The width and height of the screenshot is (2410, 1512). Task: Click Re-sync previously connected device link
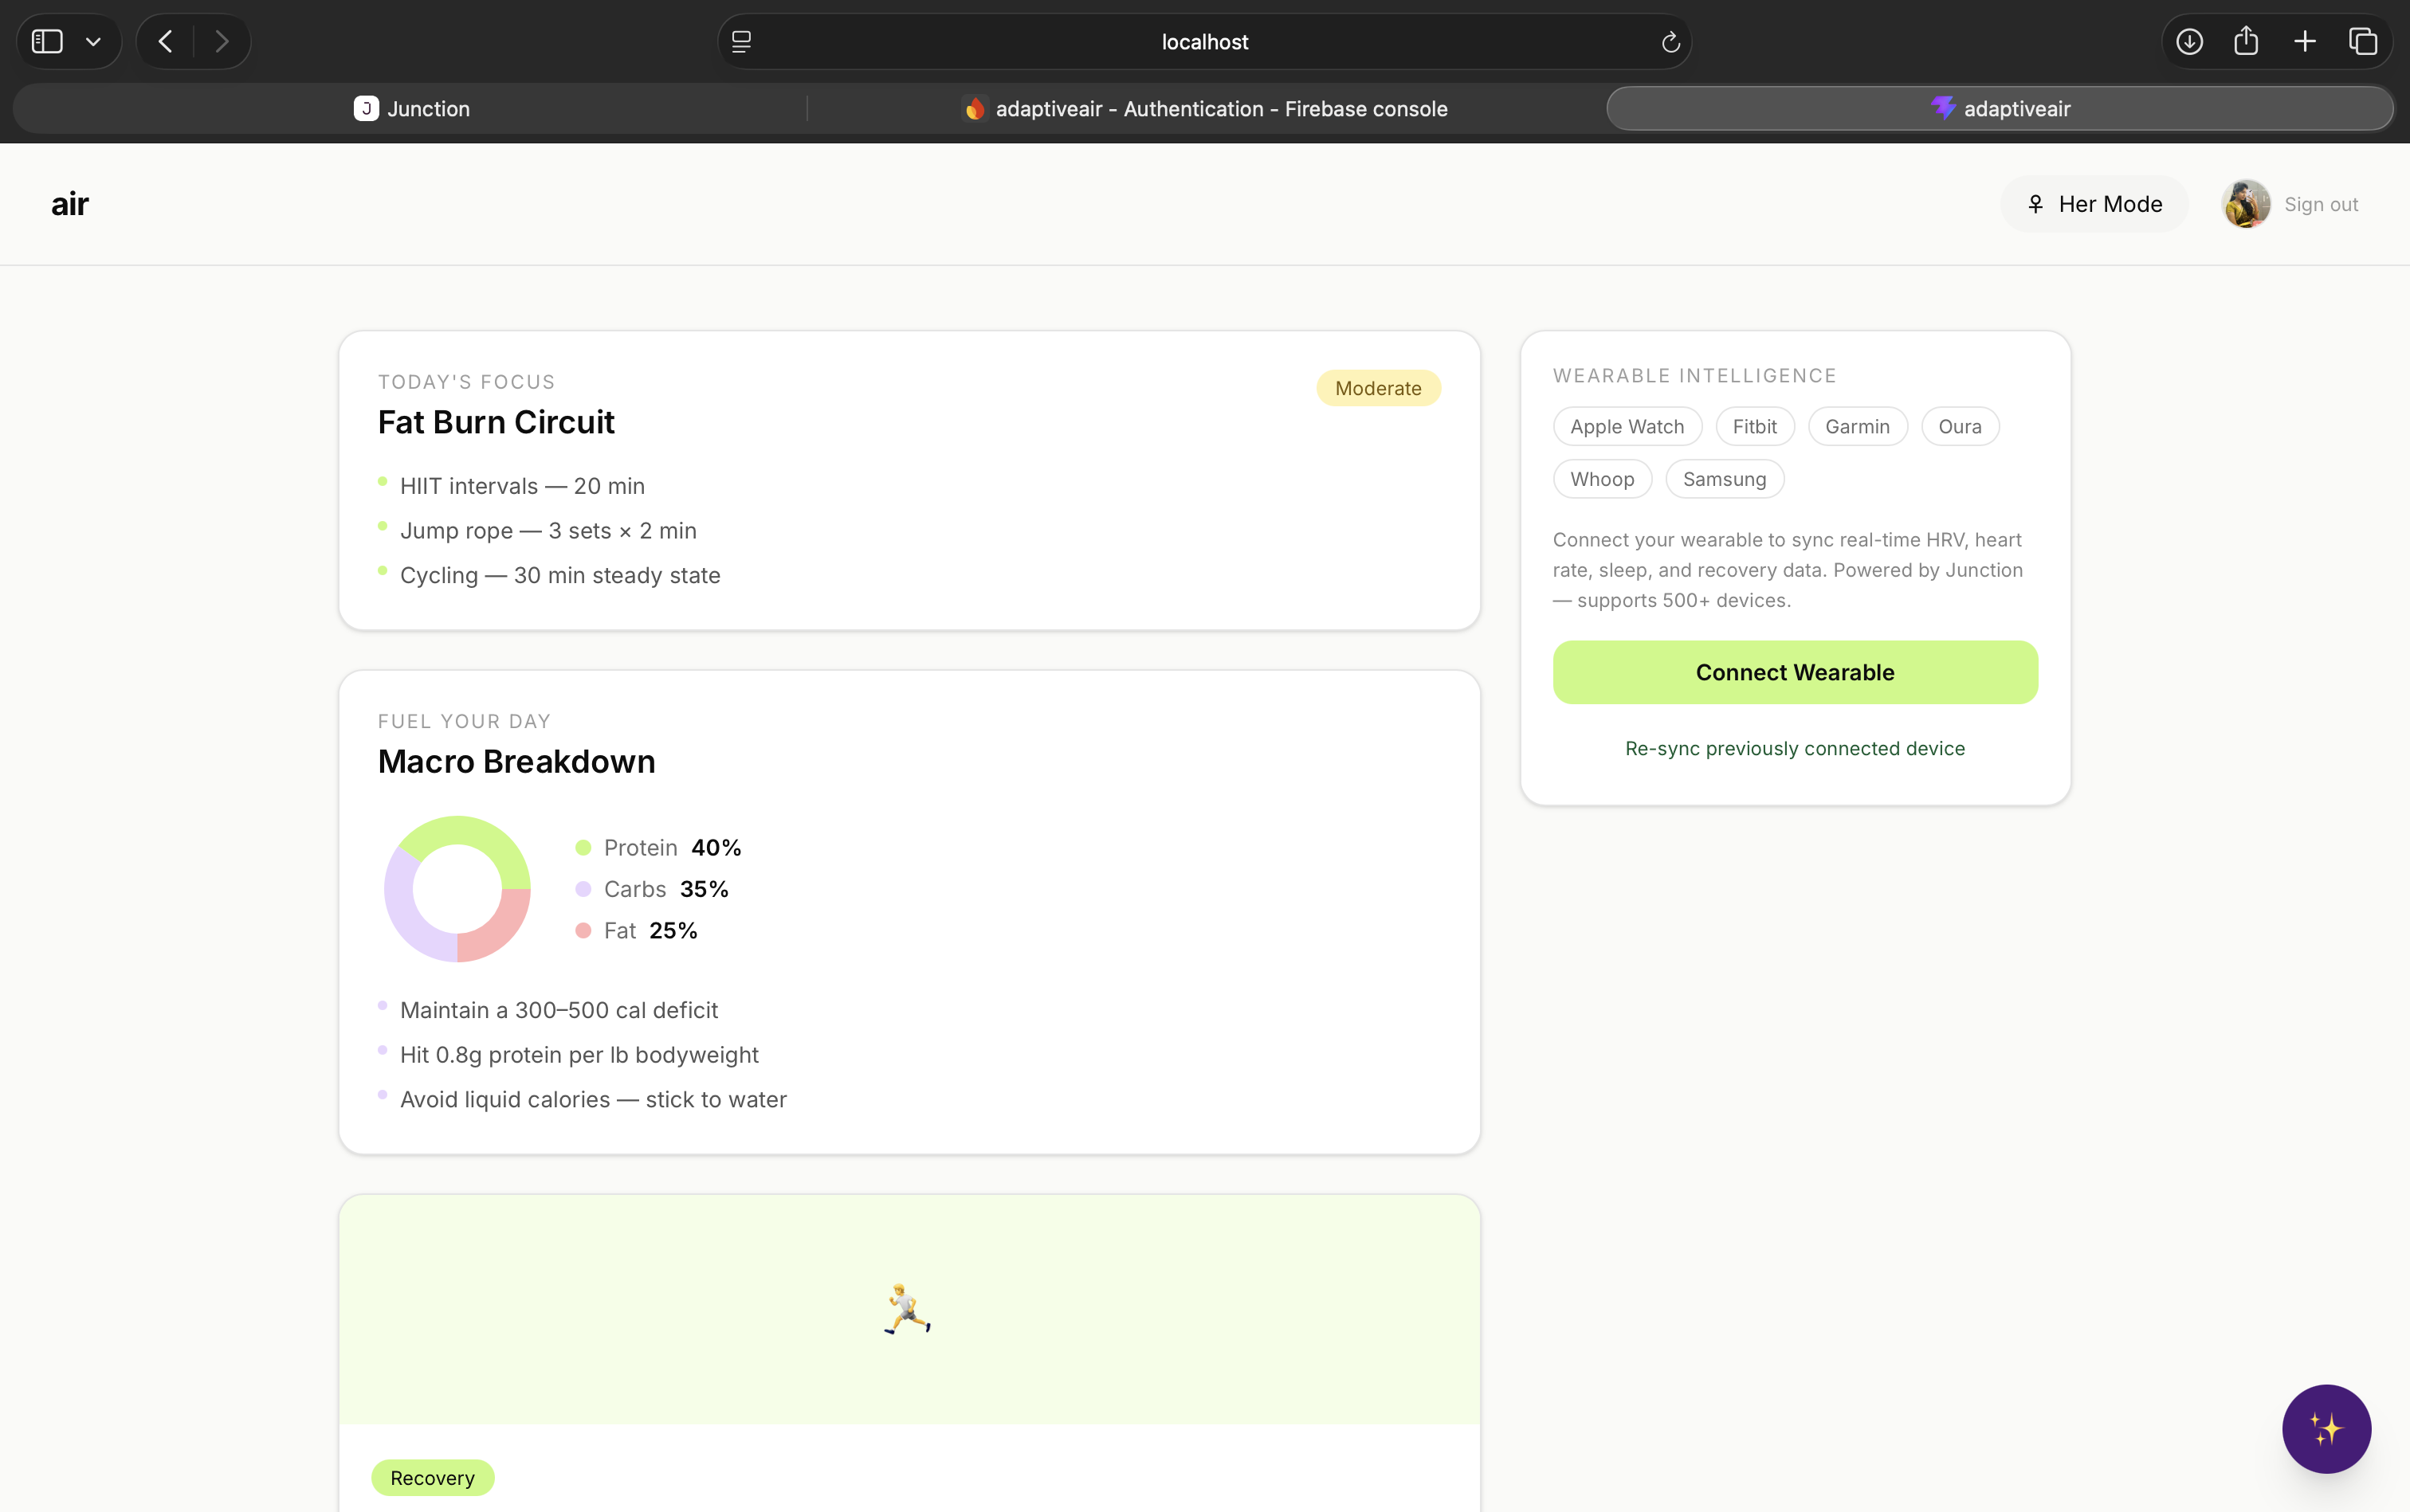[x=1795, y=749]
